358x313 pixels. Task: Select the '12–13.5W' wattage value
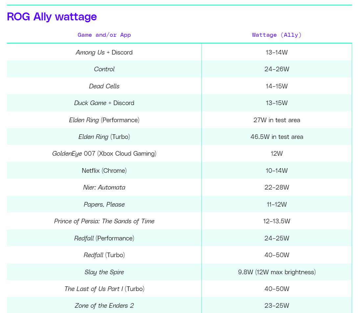(x=277, y=221)
